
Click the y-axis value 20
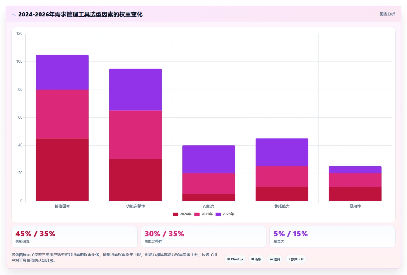click(x=20, y=173)
